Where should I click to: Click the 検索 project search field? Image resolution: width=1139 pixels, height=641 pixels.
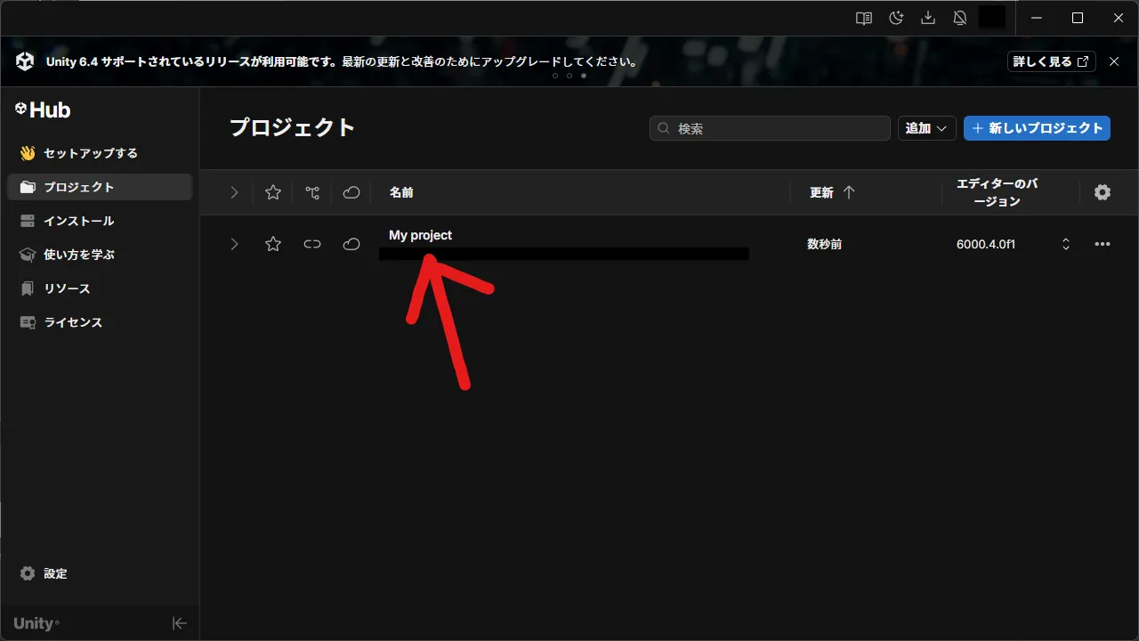[769, 128]
